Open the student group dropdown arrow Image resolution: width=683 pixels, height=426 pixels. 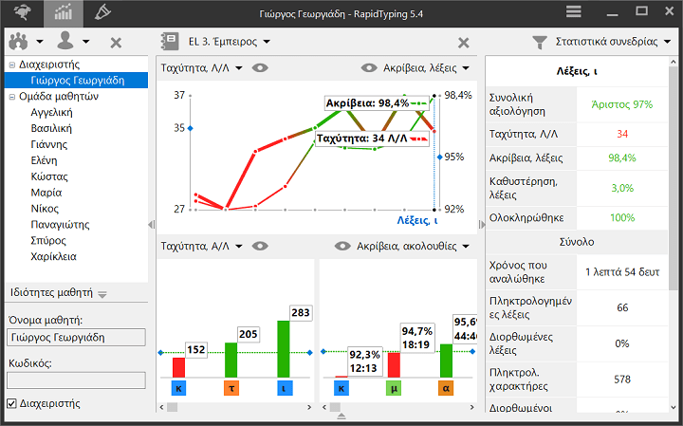point(40,42)
